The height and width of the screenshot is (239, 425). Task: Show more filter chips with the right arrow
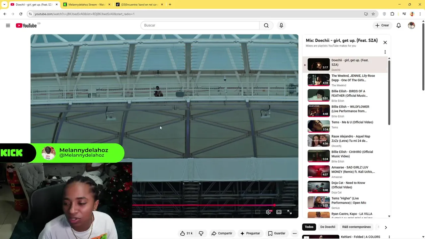pos(386,227)
